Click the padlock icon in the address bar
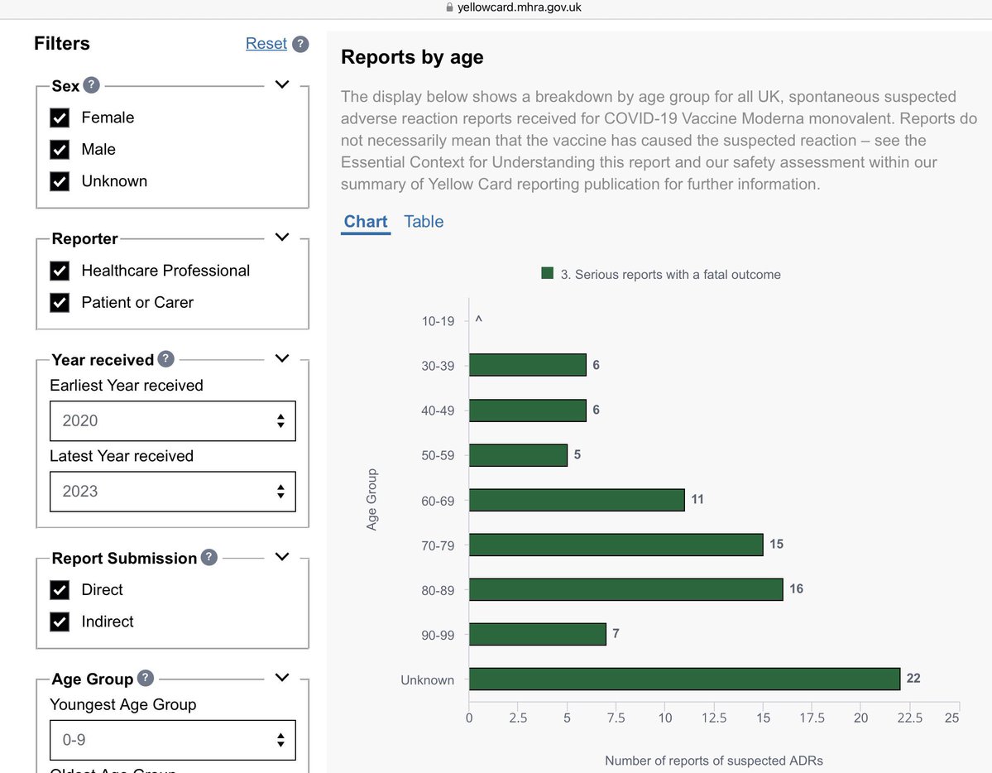Image resolution: width=992 pixels, height=773 pixels. pos(449,7)
